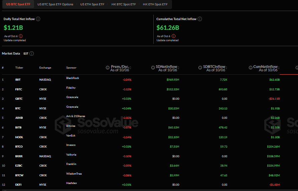
Task: Click info icon beside Daily Total Net Inflow
Action: tap(38, 19)
